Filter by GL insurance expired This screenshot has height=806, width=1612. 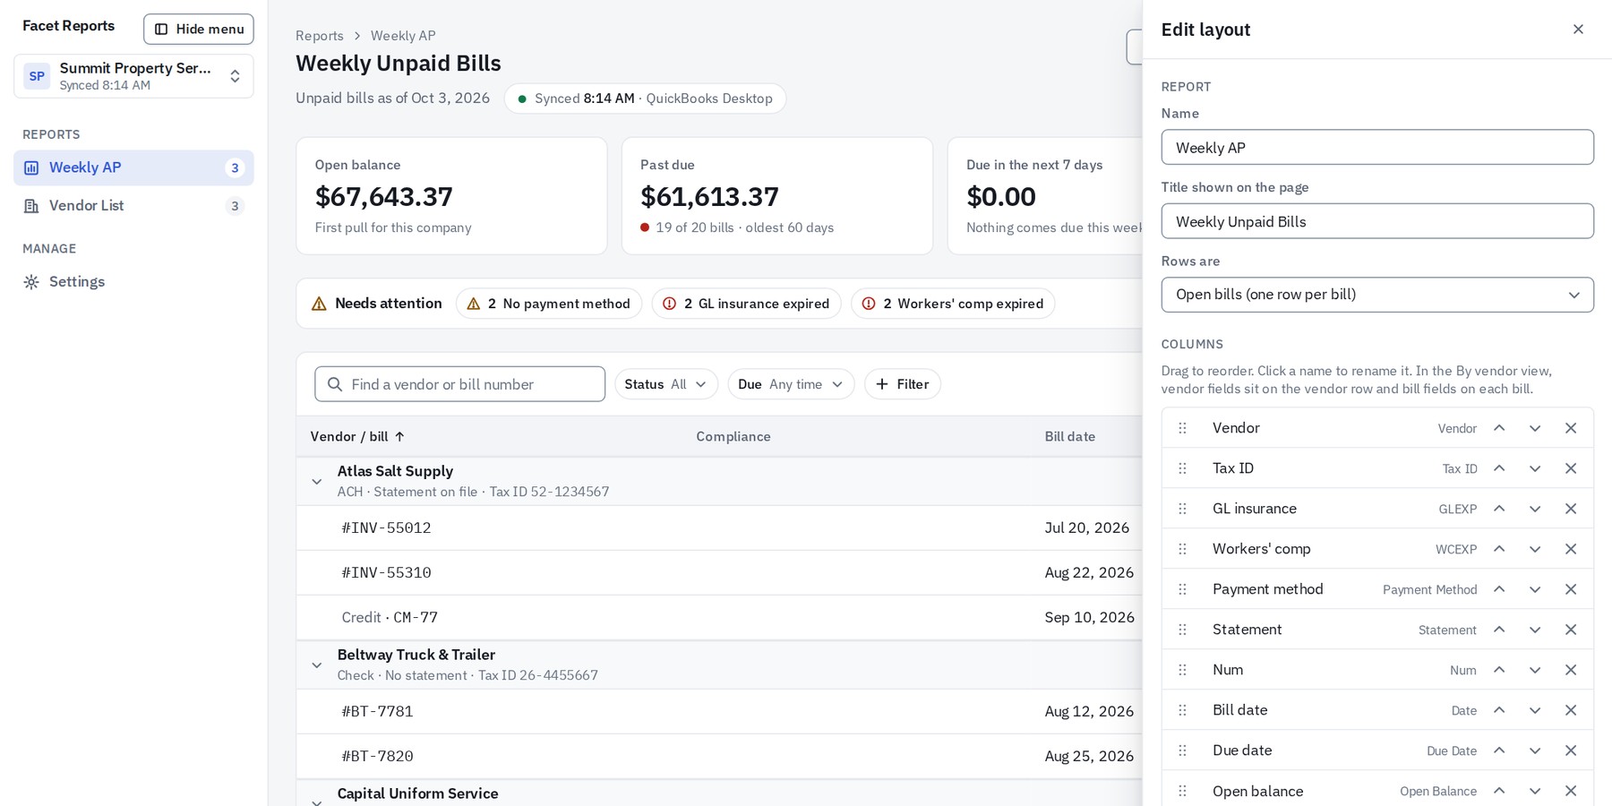746,304
